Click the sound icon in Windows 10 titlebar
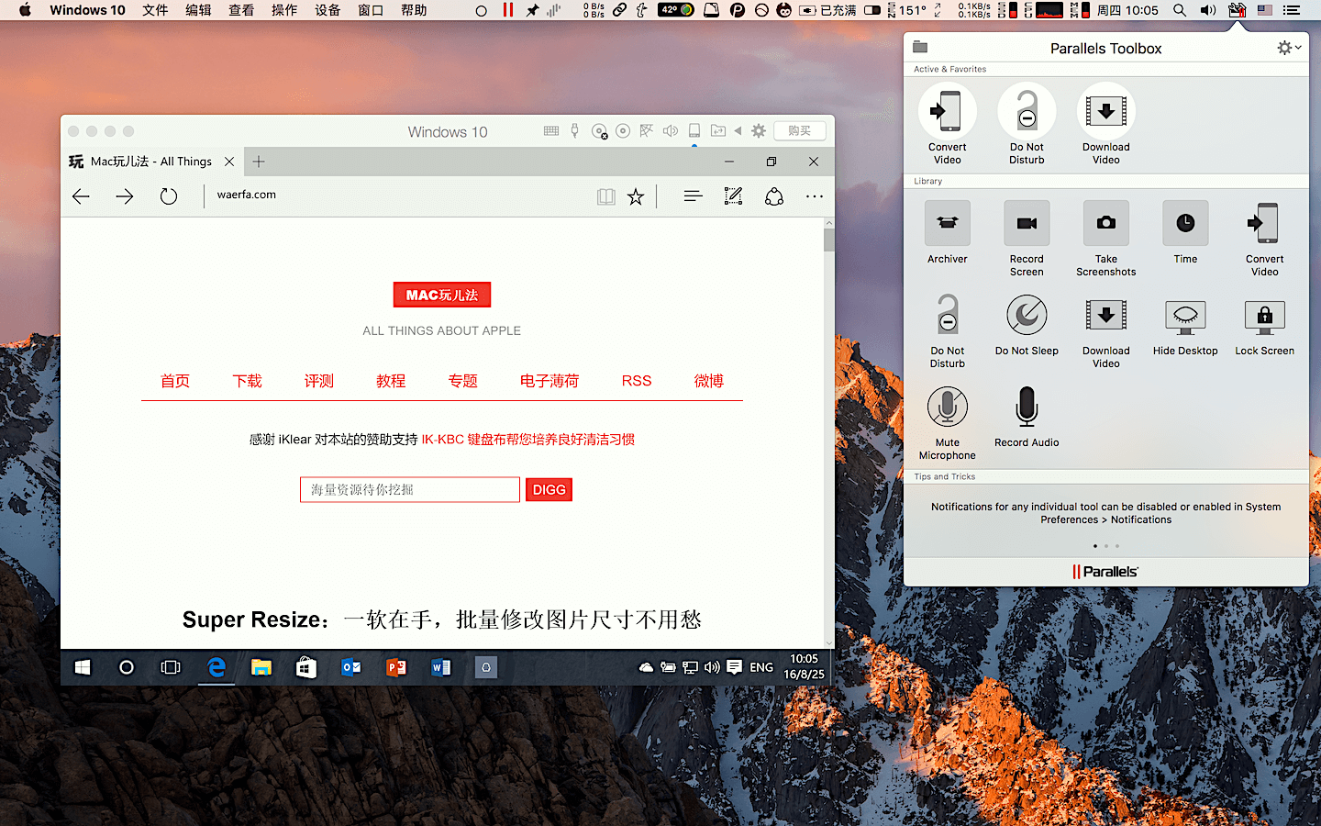Screen dimensions: 1321x826 (671, 131)
